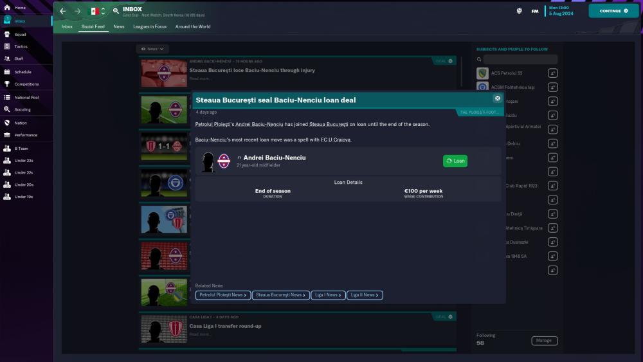Click the Continue button
Viewport: 643px width, 362px height.
click(x=613, y=11)
